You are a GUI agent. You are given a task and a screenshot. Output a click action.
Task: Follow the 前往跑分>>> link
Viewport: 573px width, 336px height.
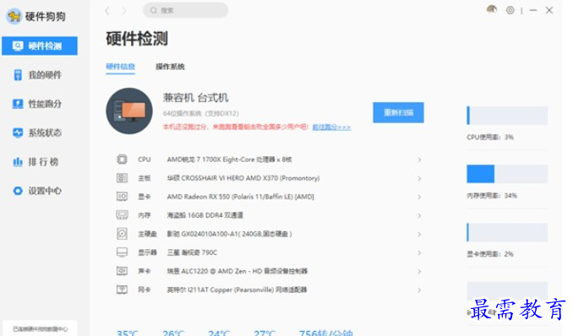pos(331,127)
